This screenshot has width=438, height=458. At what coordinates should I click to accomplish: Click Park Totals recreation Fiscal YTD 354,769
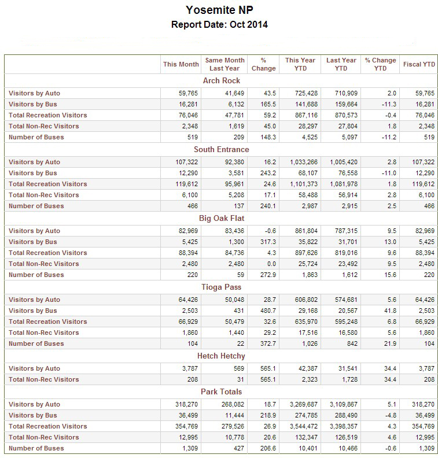(x=424, y=426)
